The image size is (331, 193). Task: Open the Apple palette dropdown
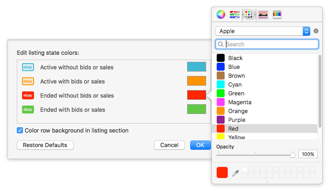(263, 31)
